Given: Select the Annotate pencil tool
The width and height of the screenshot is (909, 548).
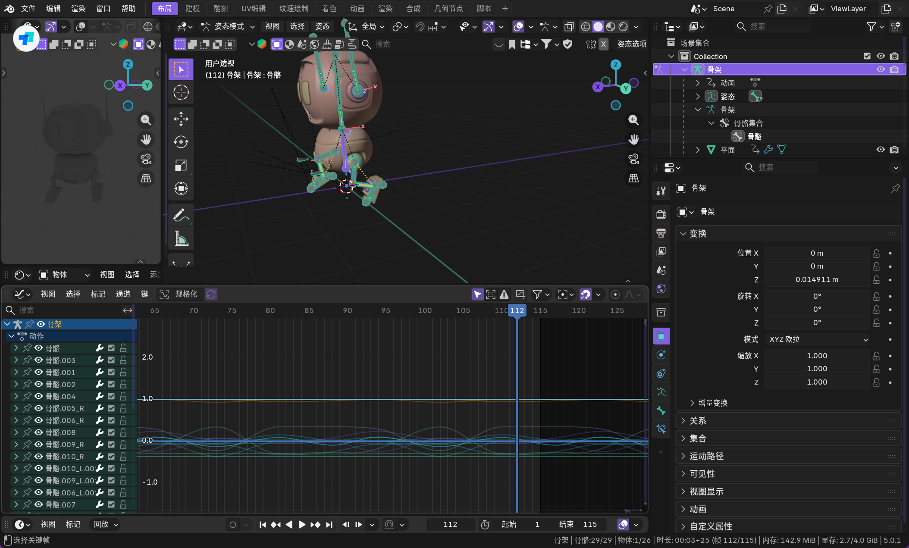Looking at the screenshot, I should pos(181,215).
